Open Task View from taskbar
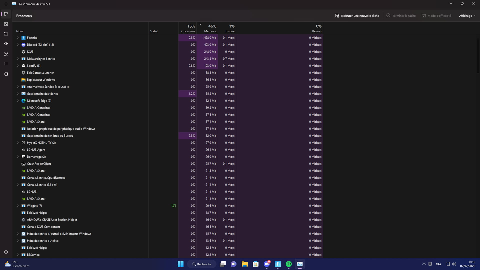This screenshot has height=270, width=480. pyautogui.click(x=223, y=264)
